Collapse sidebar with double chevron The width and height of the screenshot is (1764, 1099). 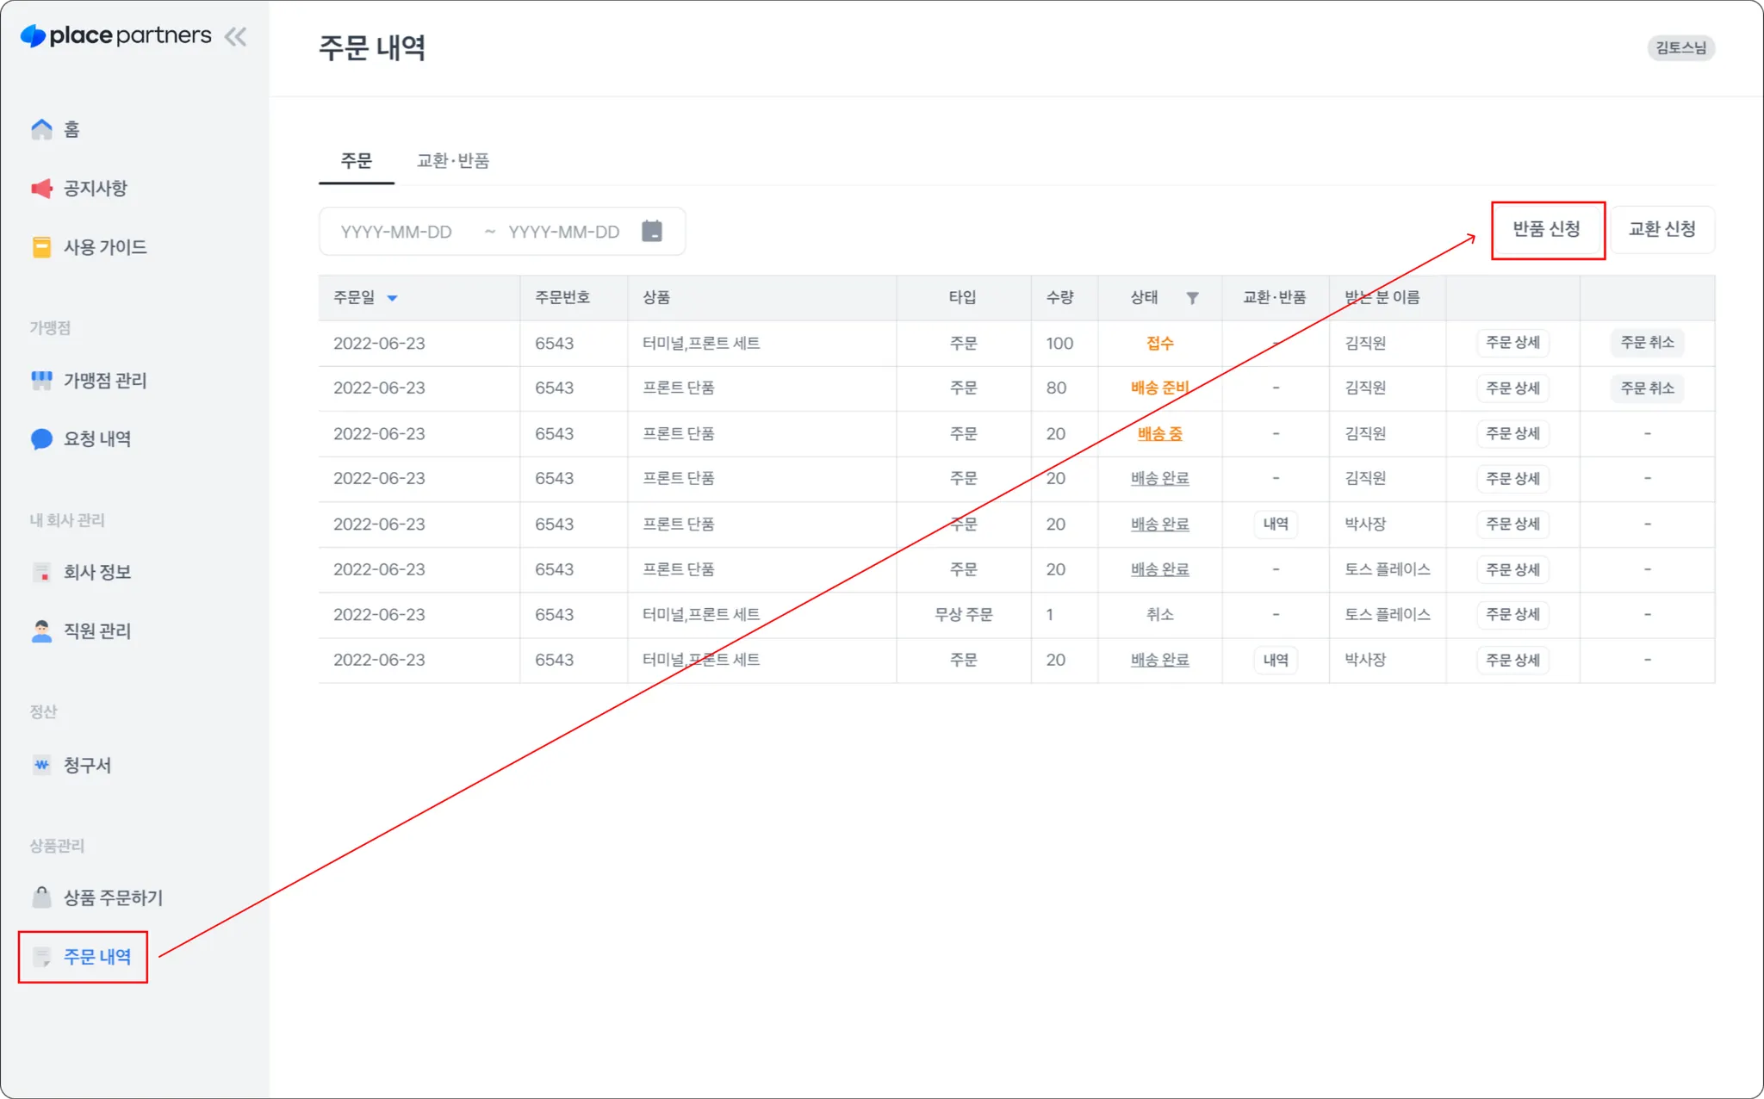[x=235, y=36]
